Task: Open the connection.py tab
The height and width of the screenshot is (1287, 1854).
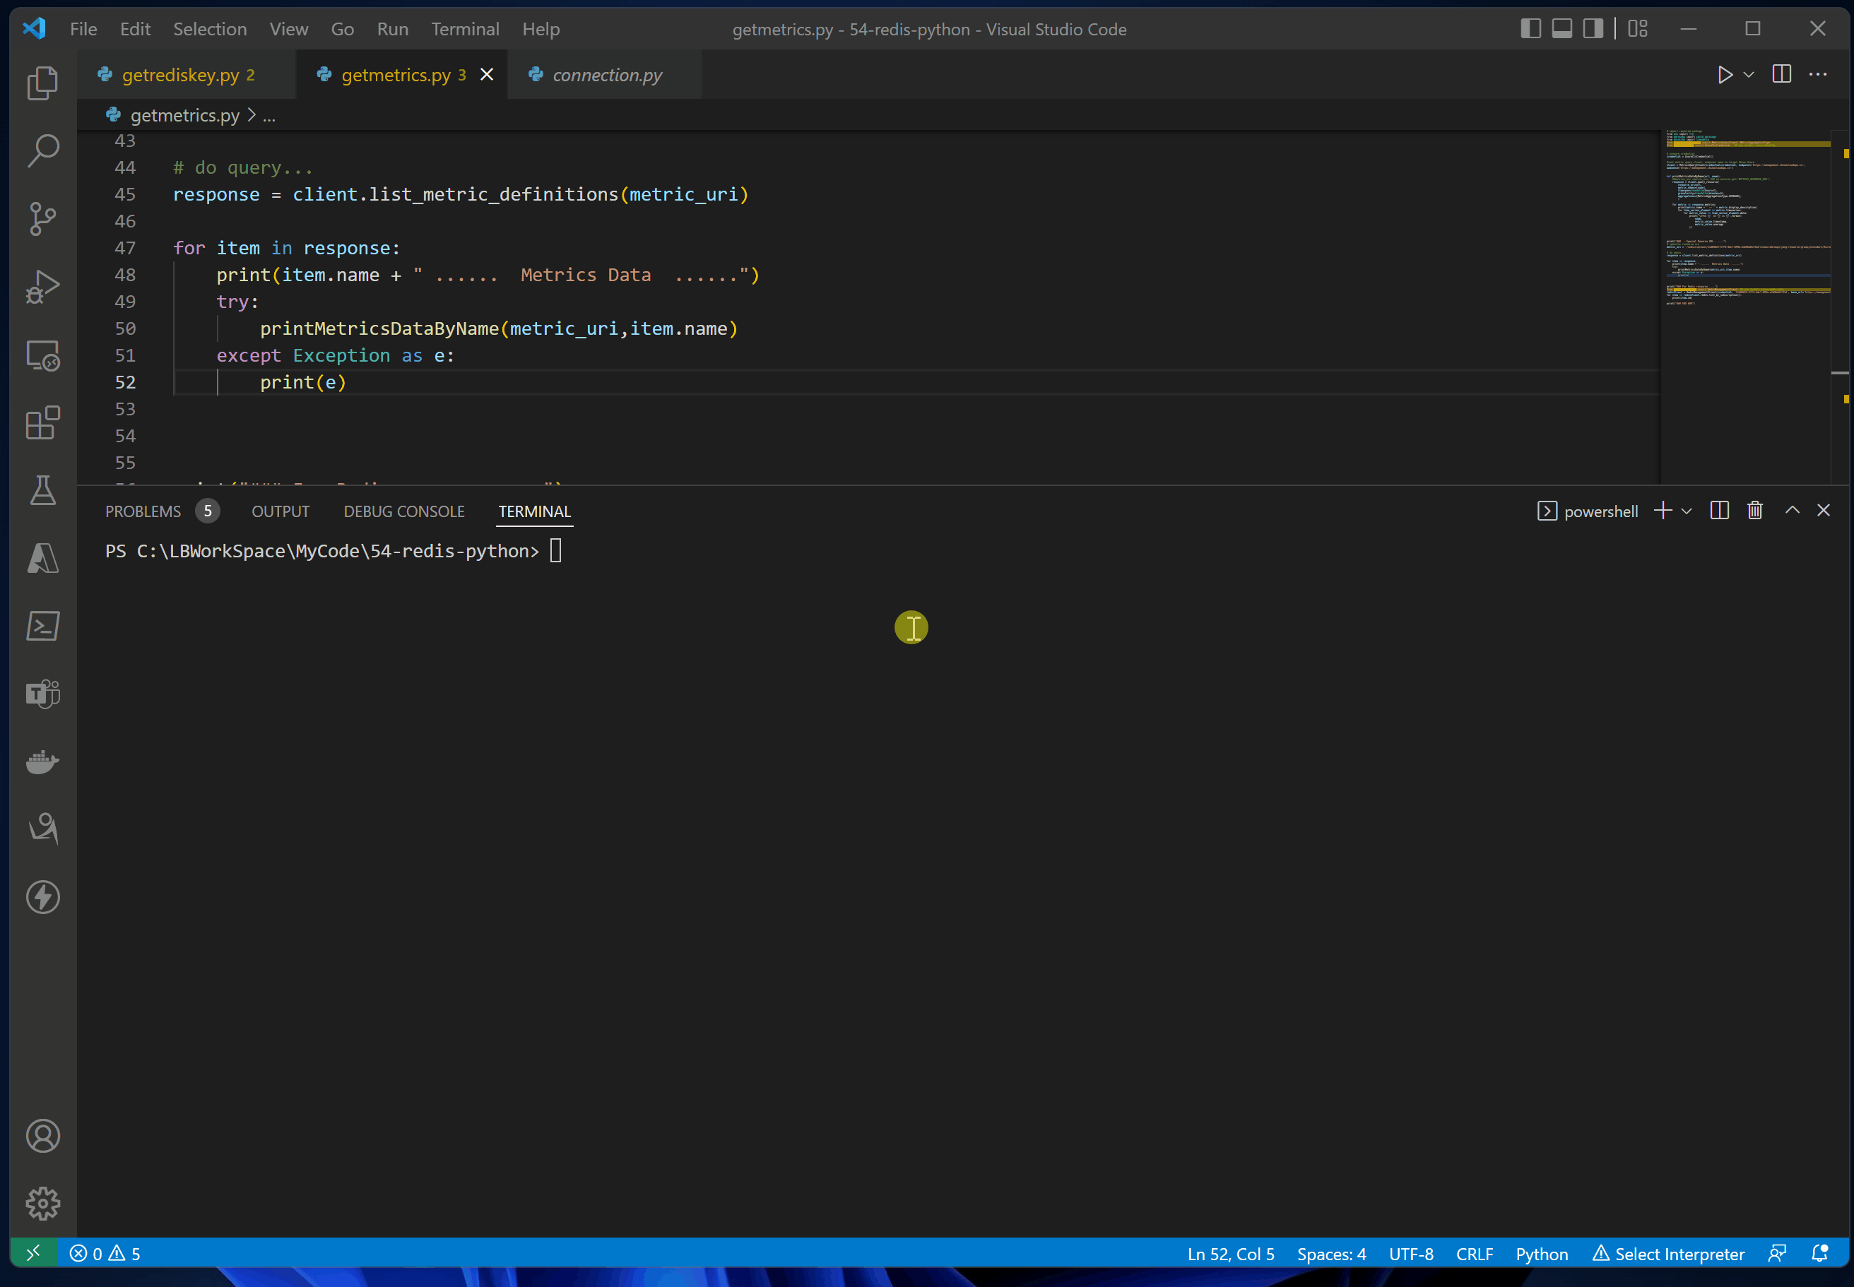Action: click(606, 73)
